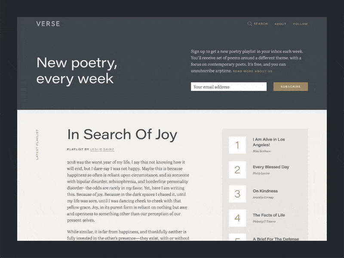Click the READ MORE ABOUT US link

tap(253, 72)
